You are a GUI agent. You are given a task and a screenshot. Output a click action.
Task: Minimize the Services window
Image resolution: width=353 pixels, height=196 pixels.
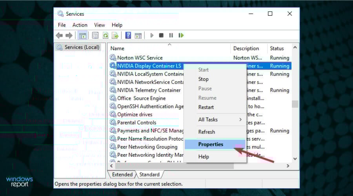click(251, 14)
